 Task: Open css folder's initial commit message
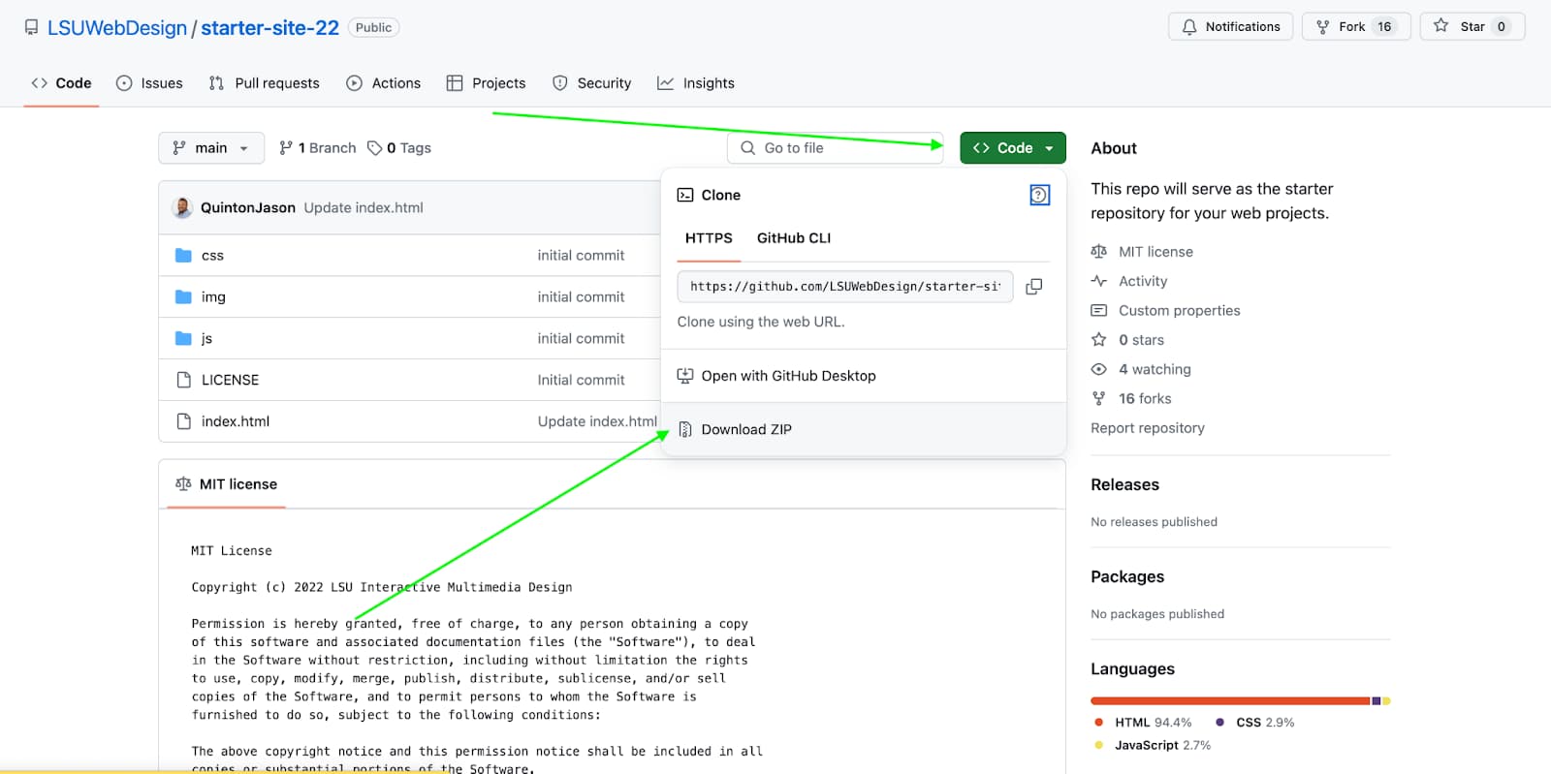(x=581, y=256)
